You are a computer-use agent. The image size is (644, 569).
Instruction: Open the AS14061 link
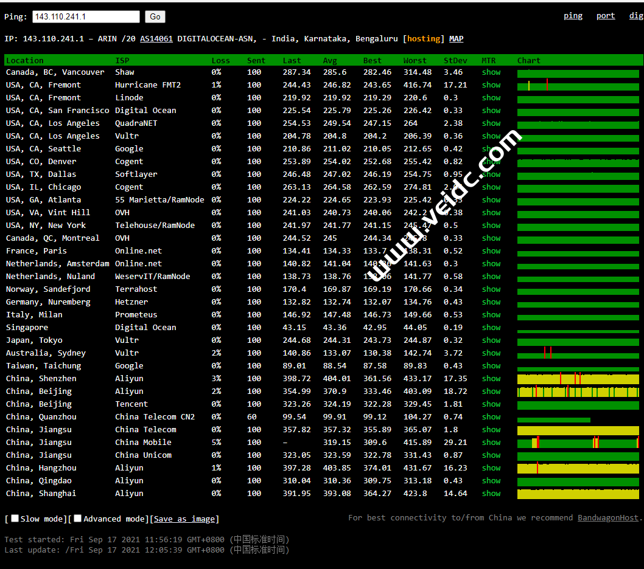[x=156, y=39]
